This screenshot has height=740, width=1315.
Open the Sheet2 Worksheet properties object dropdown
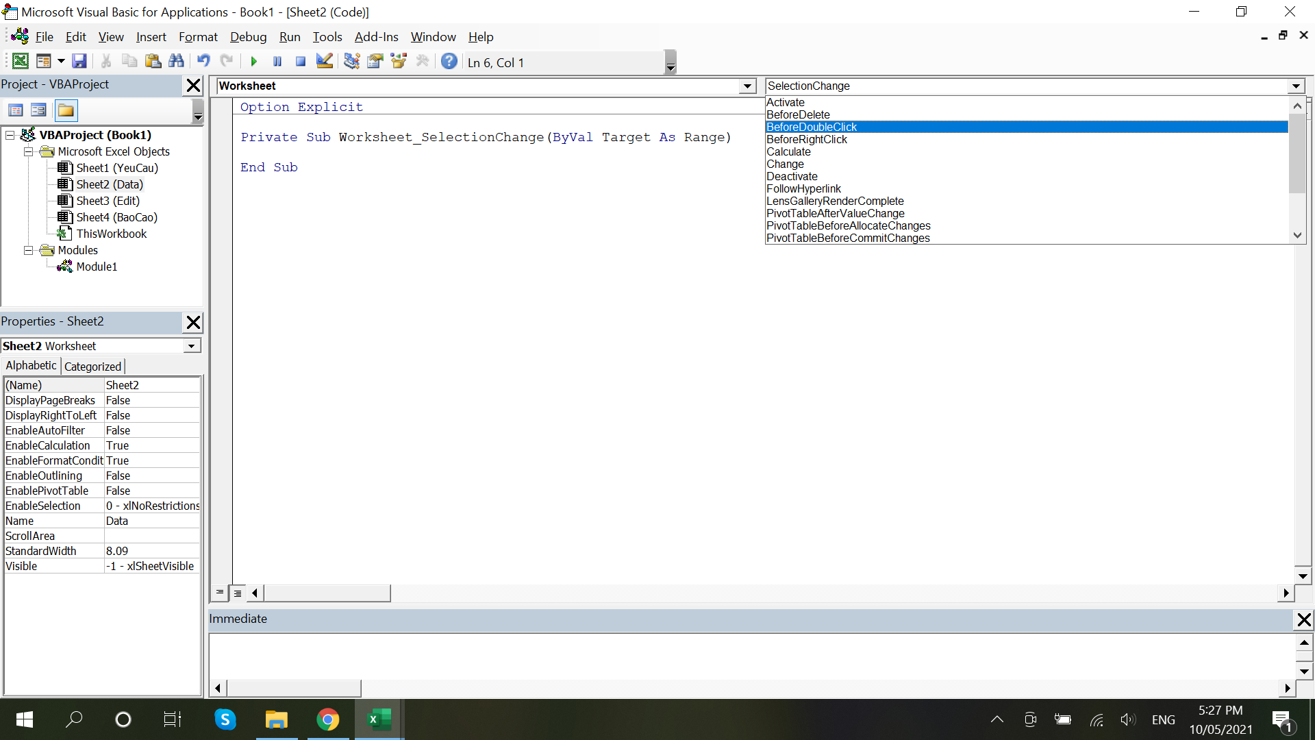[x=192, y=346]
